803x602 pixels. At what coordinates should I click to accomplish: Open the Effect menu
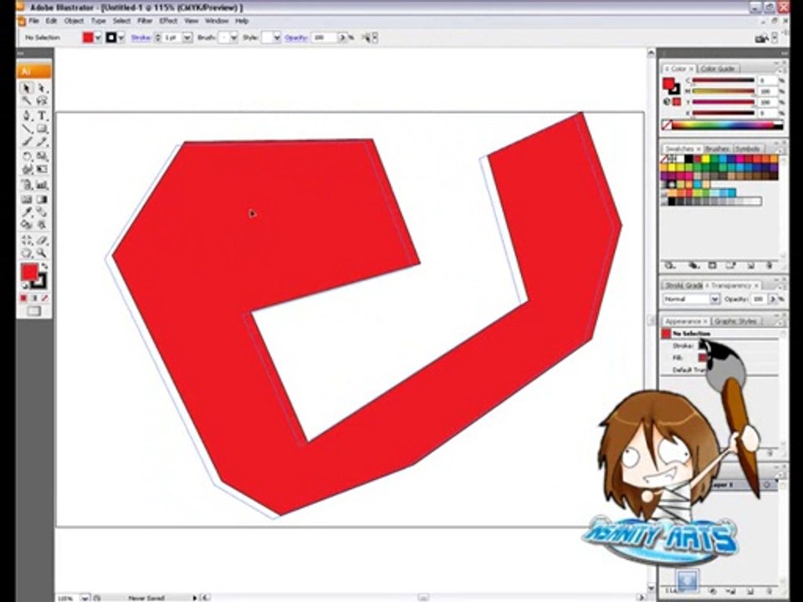[x=168, y=21]
